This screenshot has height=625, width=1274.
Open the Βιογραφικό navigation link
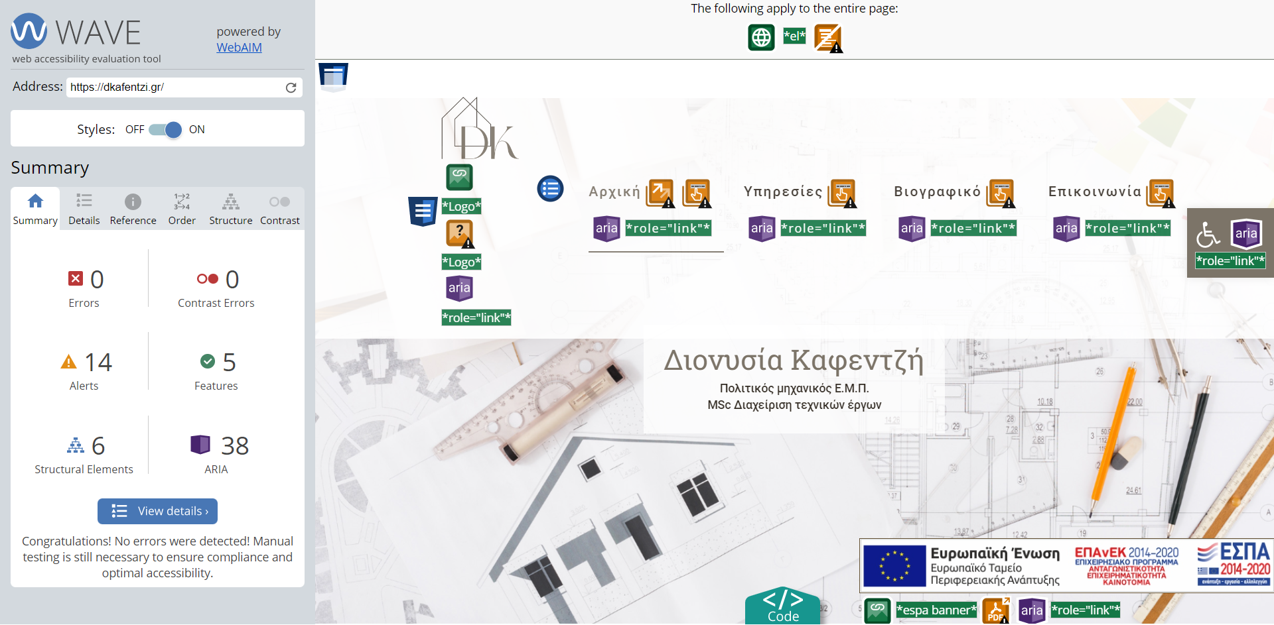(x=938, y=192)
